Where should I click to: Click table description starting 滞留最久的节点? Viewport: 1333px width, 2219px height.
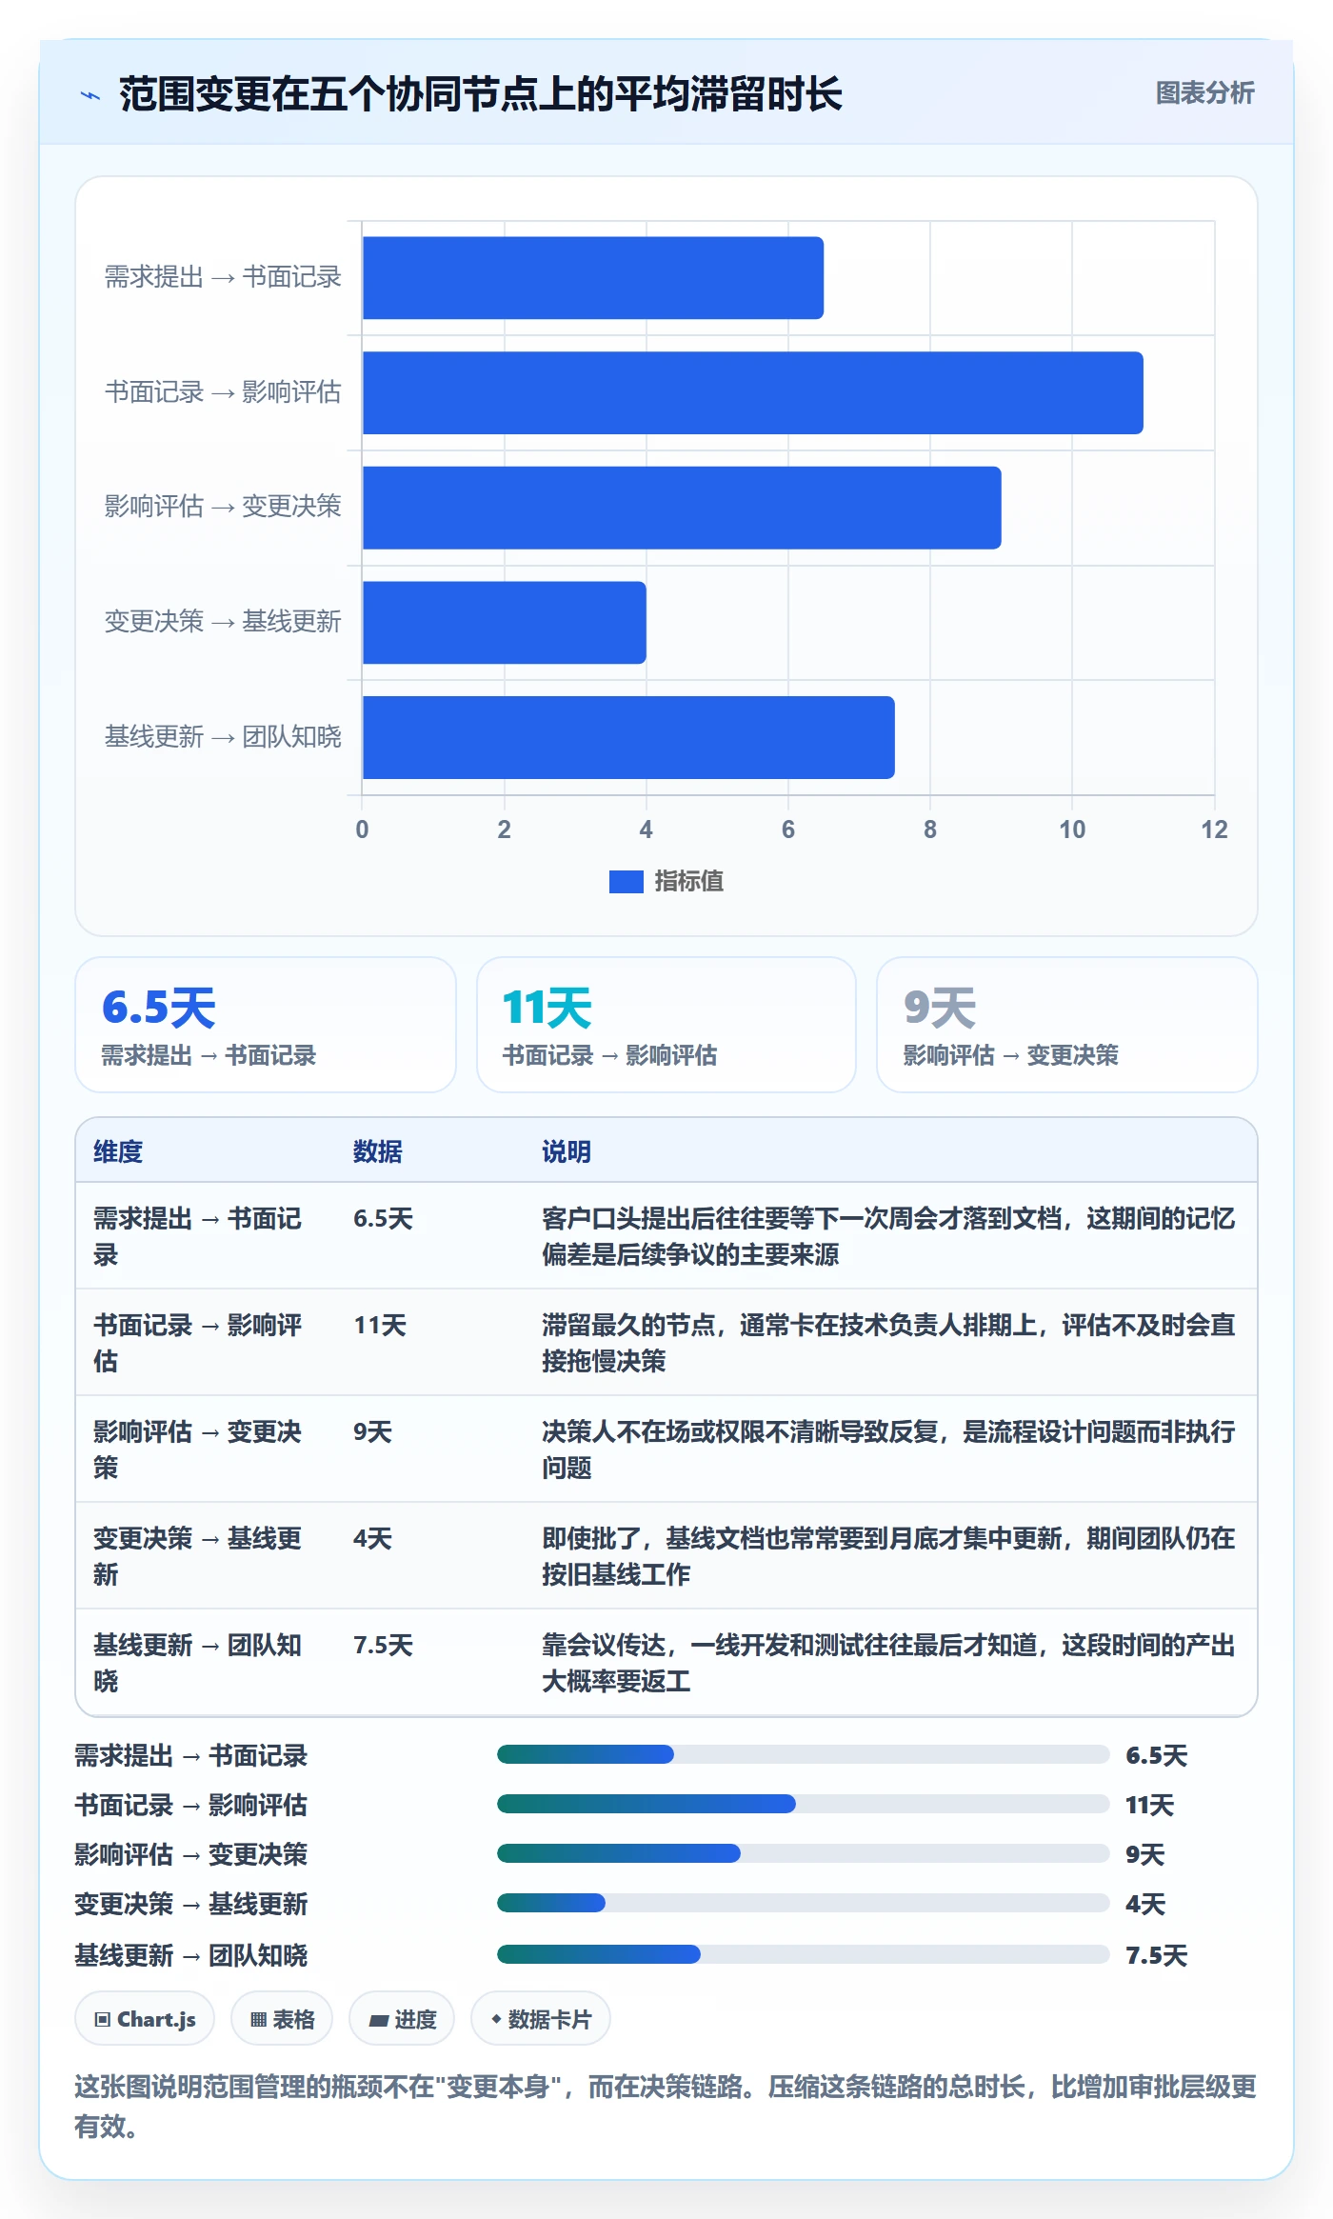click(x=888, y=1343)
